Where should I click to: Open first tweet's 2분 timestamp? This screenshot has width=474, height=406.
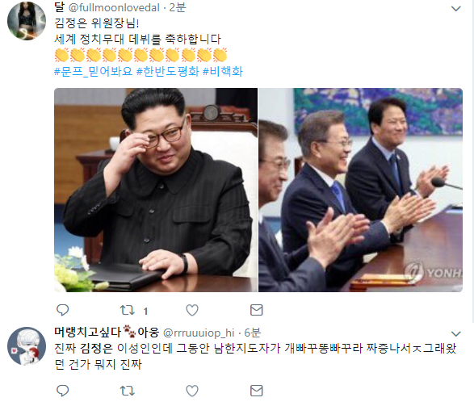pyautogui.click(x=177, y=7)
